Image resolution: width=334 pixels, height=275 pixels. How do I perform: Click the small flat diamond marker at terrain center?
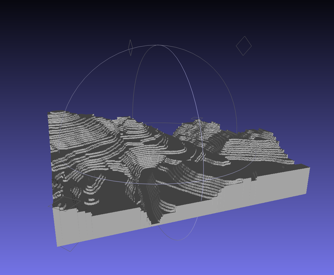click(197, 119)
